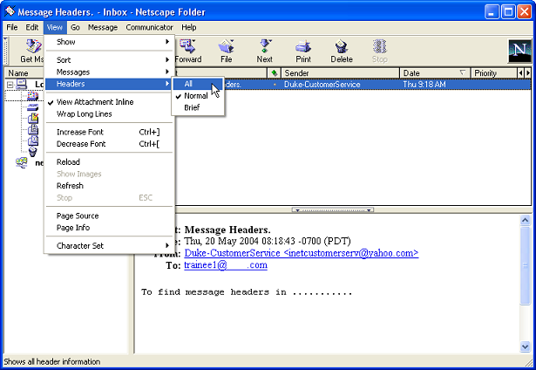Click the Delete message icon

point(342,46)
